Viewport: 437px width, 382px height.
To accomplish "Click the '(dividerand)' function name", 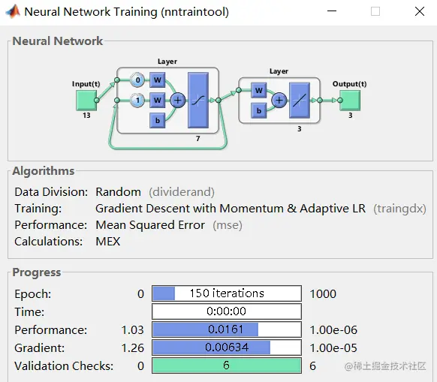I will [x=182, y=192].
